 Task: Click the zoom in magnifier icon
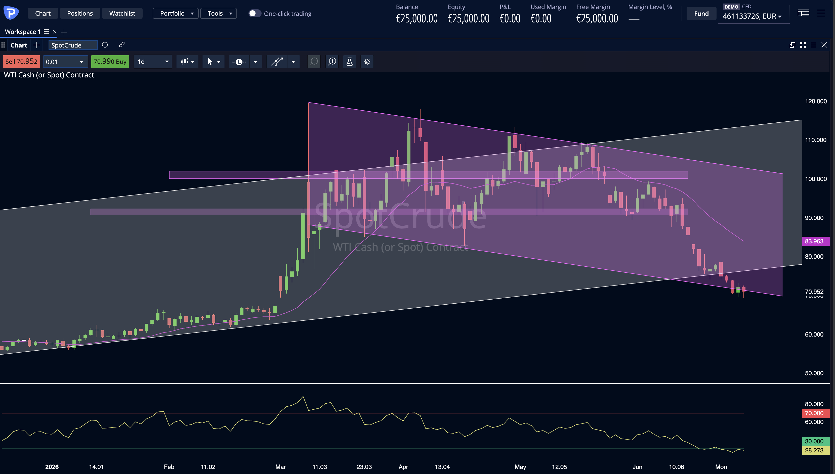[x=332, y=62]
